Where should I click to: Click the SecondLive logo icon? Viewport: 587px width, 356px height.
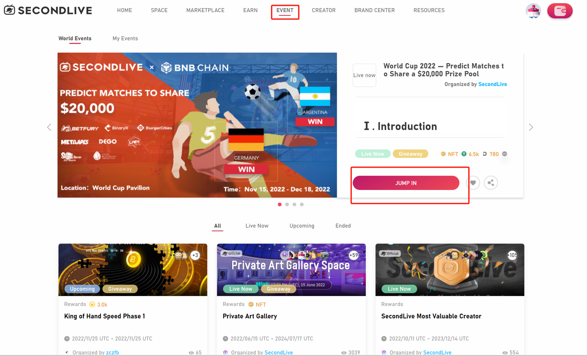pos(9,10)
